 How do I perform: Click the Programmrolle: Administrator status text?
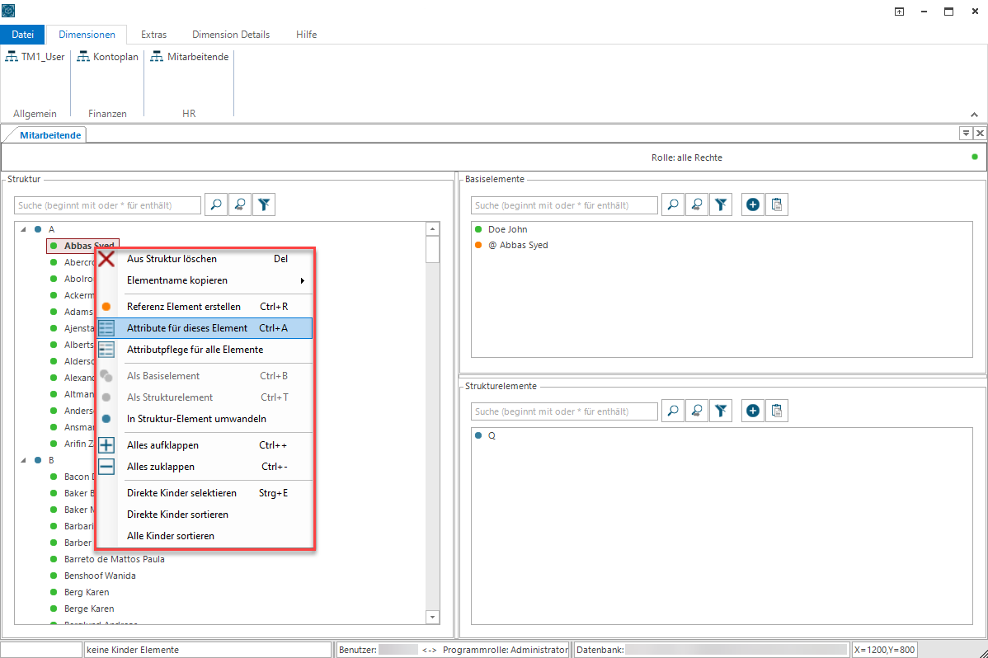(x=506, y=650)
